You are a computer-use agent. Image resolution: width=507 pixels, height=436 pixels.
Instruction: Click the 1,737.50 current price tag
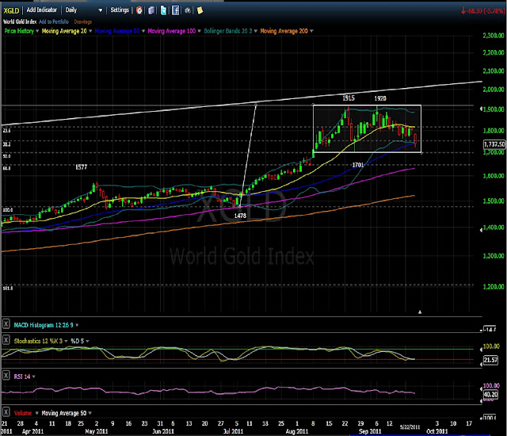pyautogui.click(x=494, y=144)
